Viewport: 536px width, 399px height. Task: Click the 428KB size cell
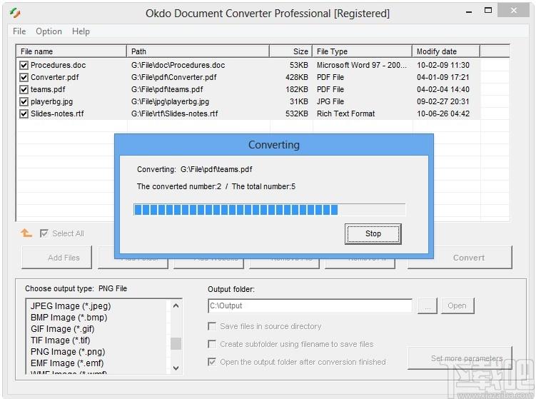[x=297, y=77]
